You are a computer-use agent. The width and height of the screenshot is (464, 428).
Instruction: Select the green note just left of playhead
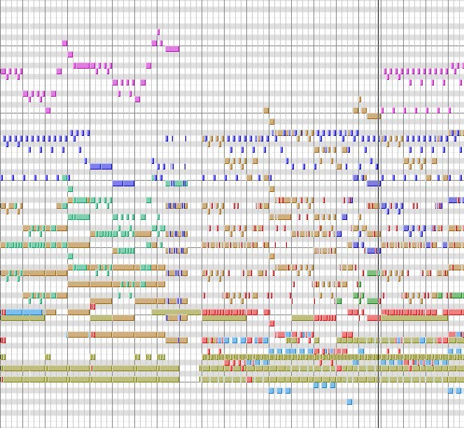coord(372,272)
